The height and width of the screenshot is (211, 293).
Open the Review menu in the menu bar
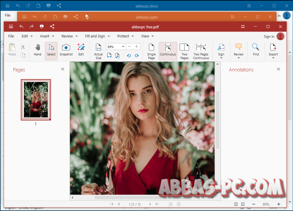point(69,36)
